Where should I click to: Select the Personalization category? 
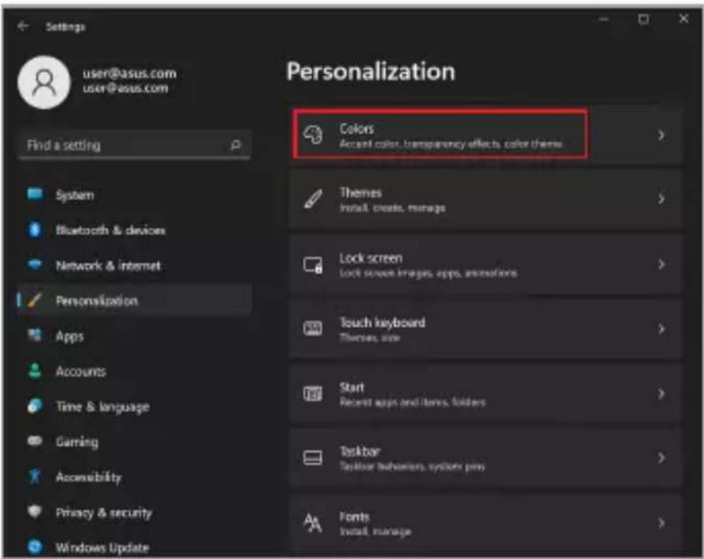(x=135, y=300)
